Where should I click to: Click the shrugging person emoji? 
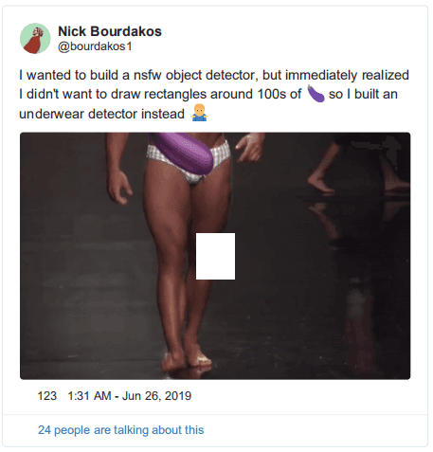199,113
